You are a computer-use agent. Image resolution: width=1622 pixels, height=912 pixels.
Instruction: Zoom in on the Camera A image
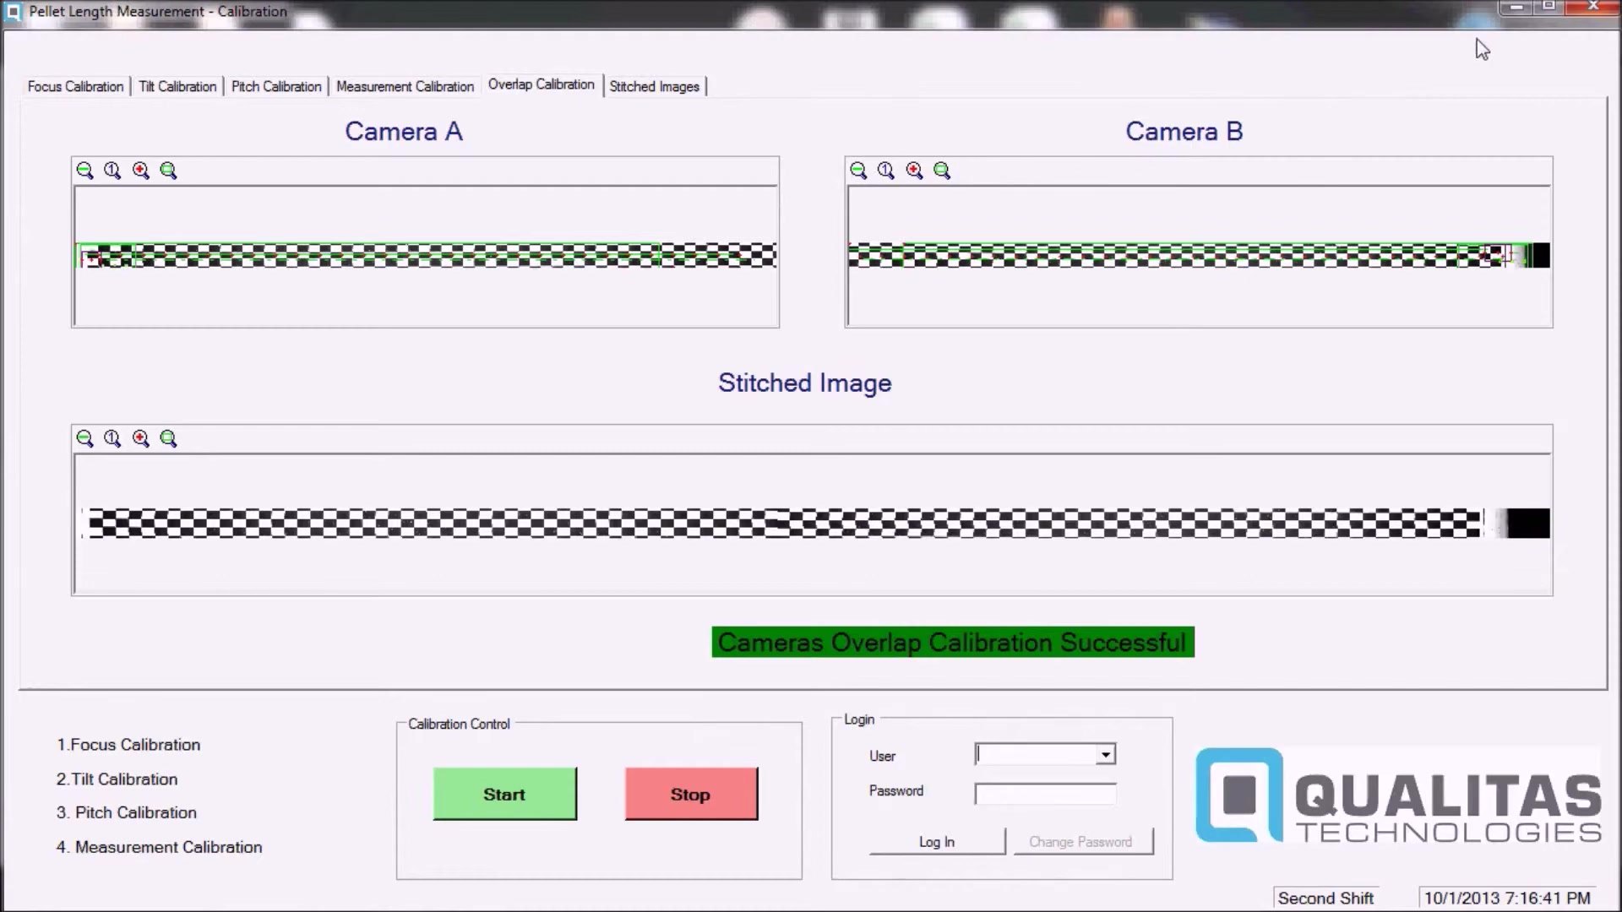(140, 171)
